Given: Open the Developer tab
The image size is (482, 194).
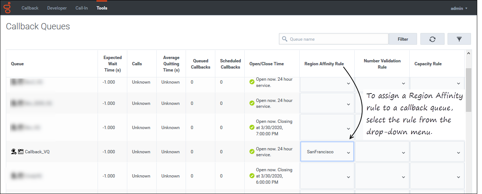Looking at the screenshot, I should [57, 8].
